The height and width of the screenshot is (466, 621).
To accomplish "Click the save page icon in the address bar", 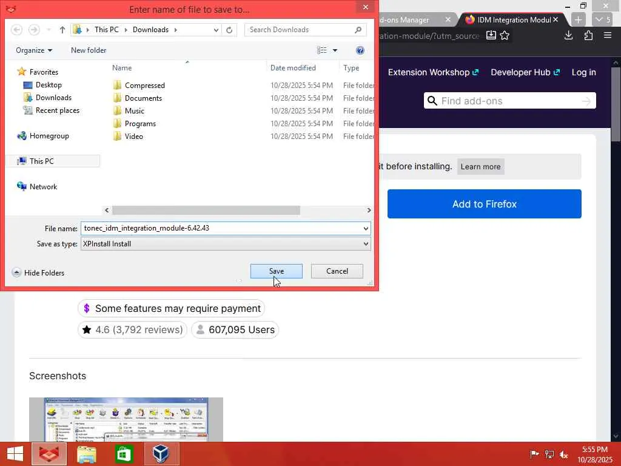I will coord(491,36).
